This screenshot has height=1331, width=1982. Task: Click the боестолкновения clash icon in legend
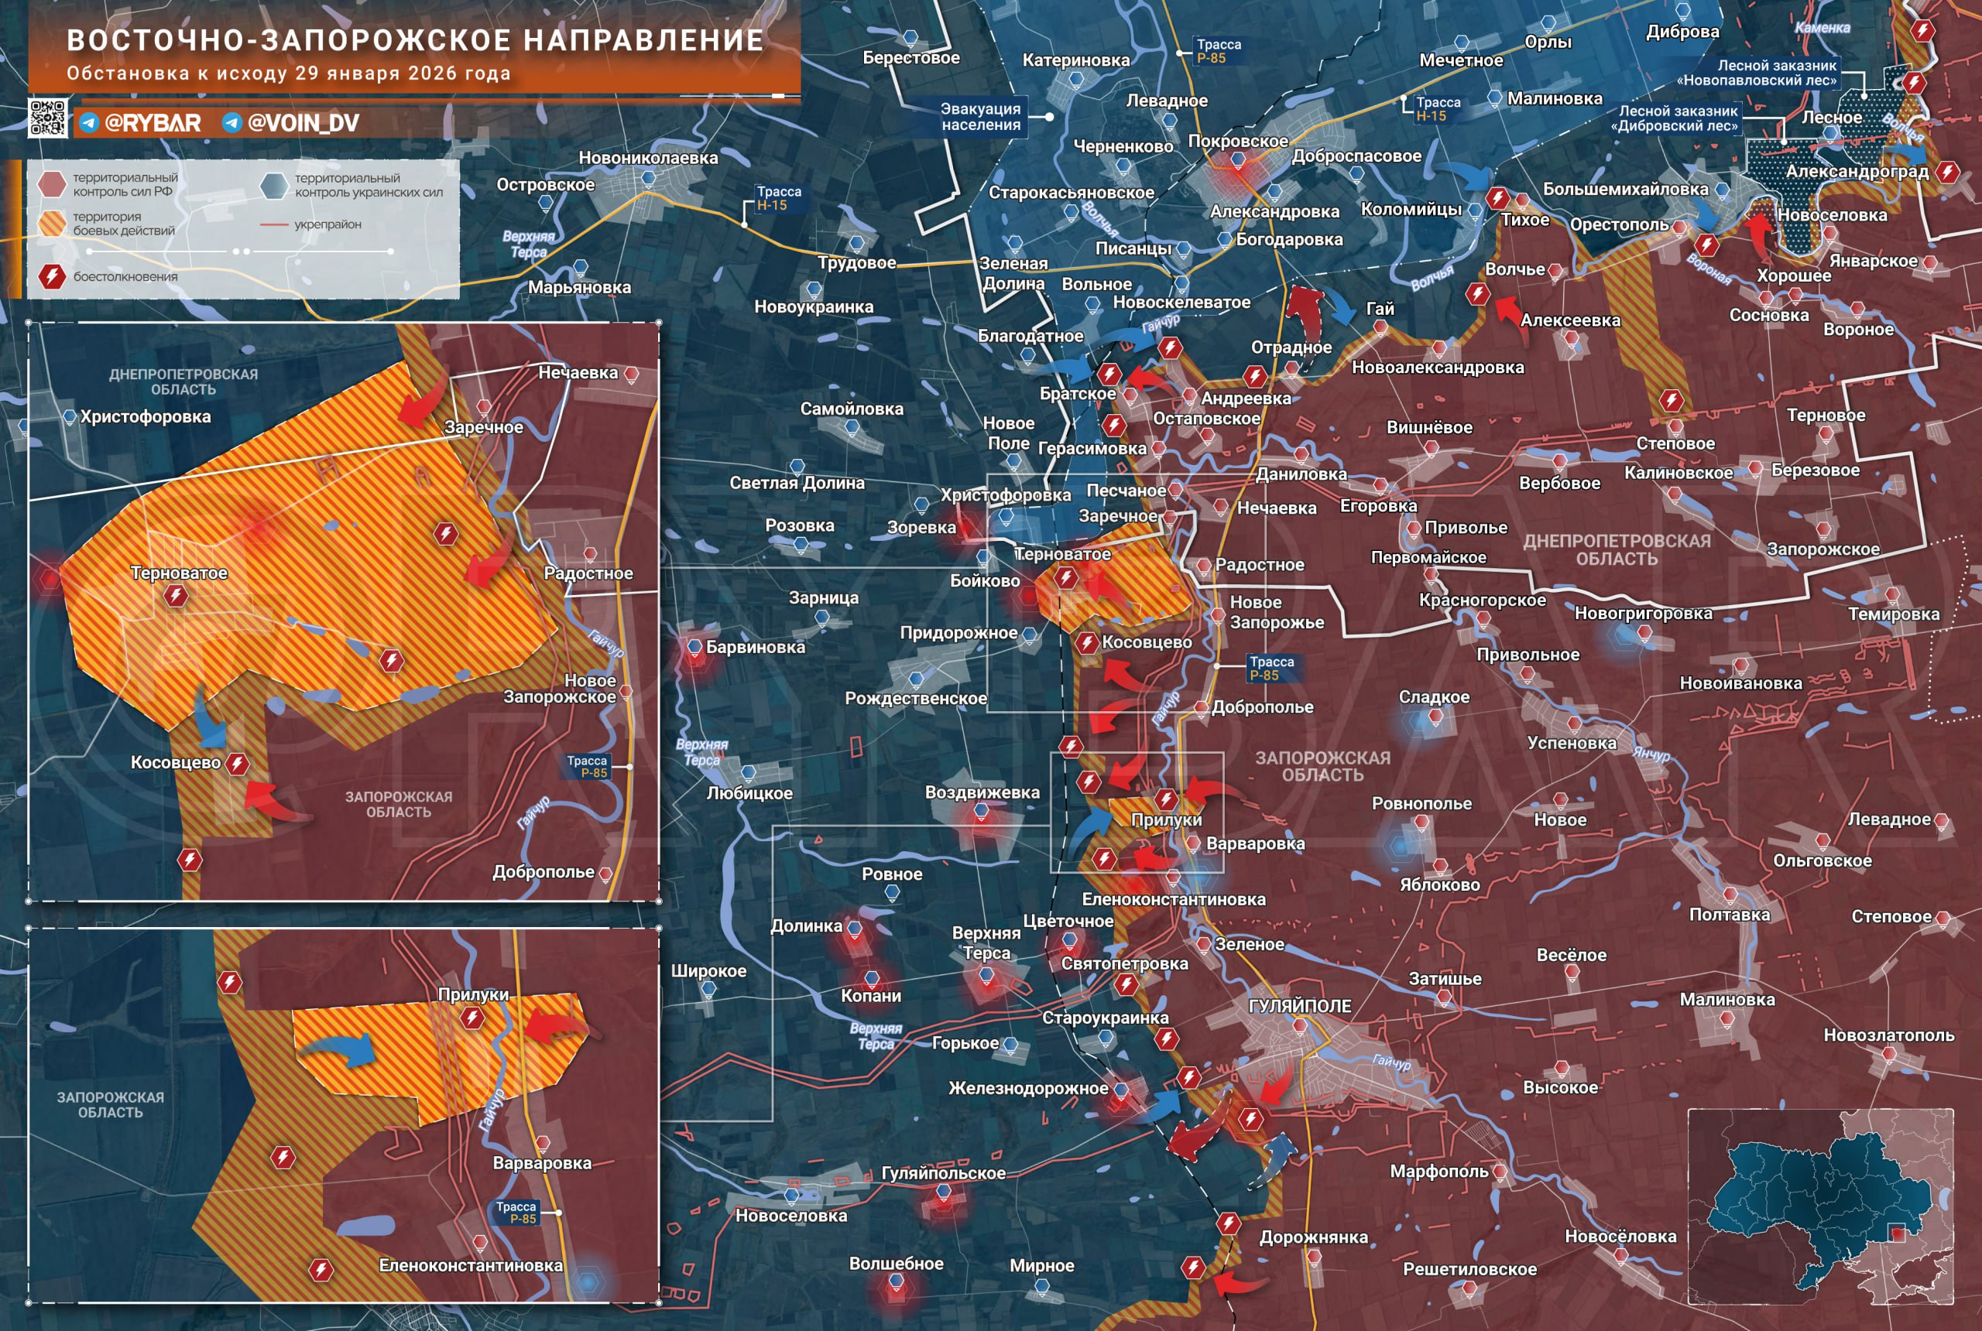click(52, 276)
